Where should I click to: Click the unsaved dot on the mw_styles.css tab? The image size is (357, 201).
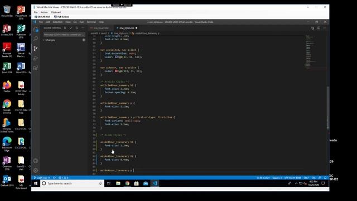click(136, 28)
